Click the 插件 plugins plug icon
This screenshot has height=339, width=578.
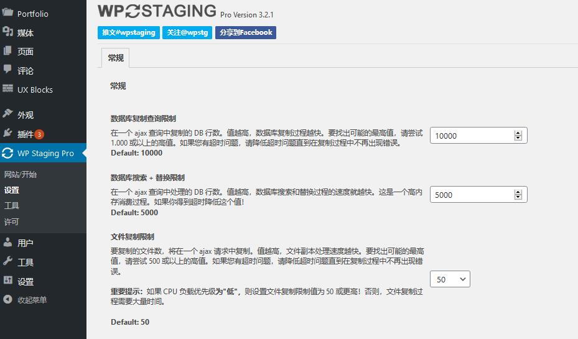7,132
